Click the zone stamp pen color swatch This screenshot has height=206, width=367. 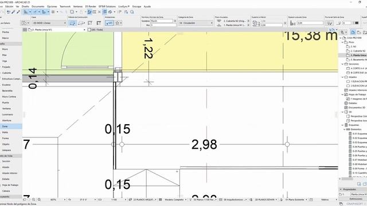[357, 23]
